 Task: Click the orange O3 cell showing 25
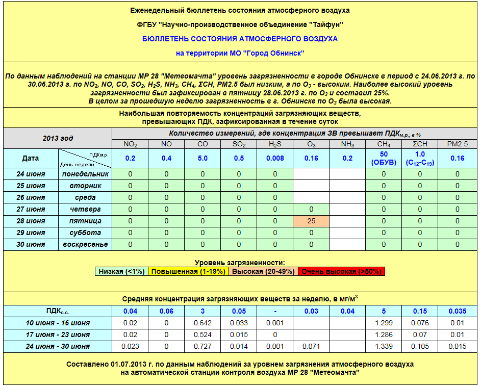tap(311, 221)
